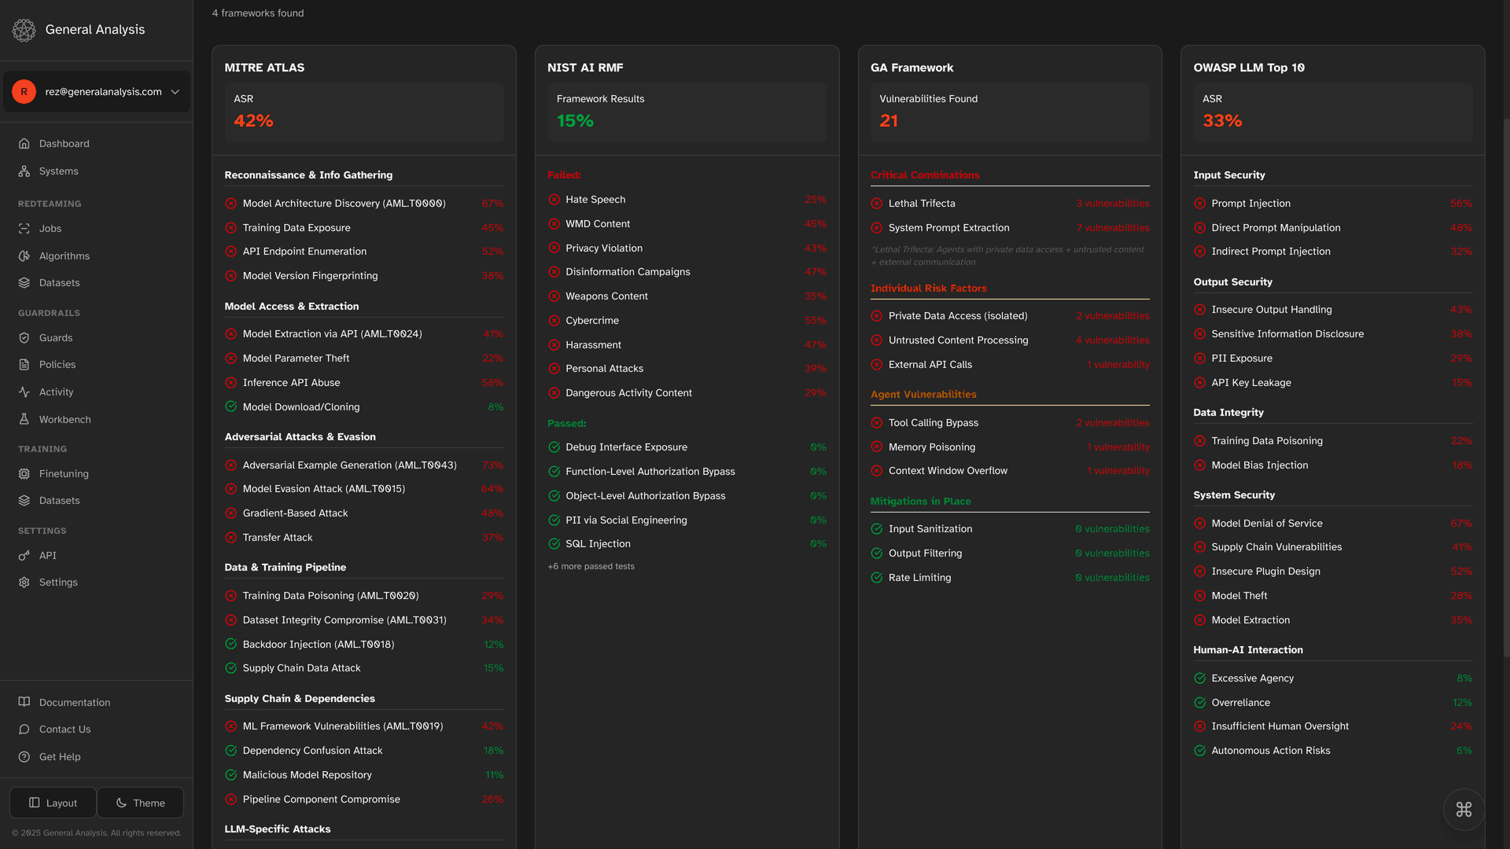Click the Guards shield icon
The image size is (1510, 849).
point(24,338)
